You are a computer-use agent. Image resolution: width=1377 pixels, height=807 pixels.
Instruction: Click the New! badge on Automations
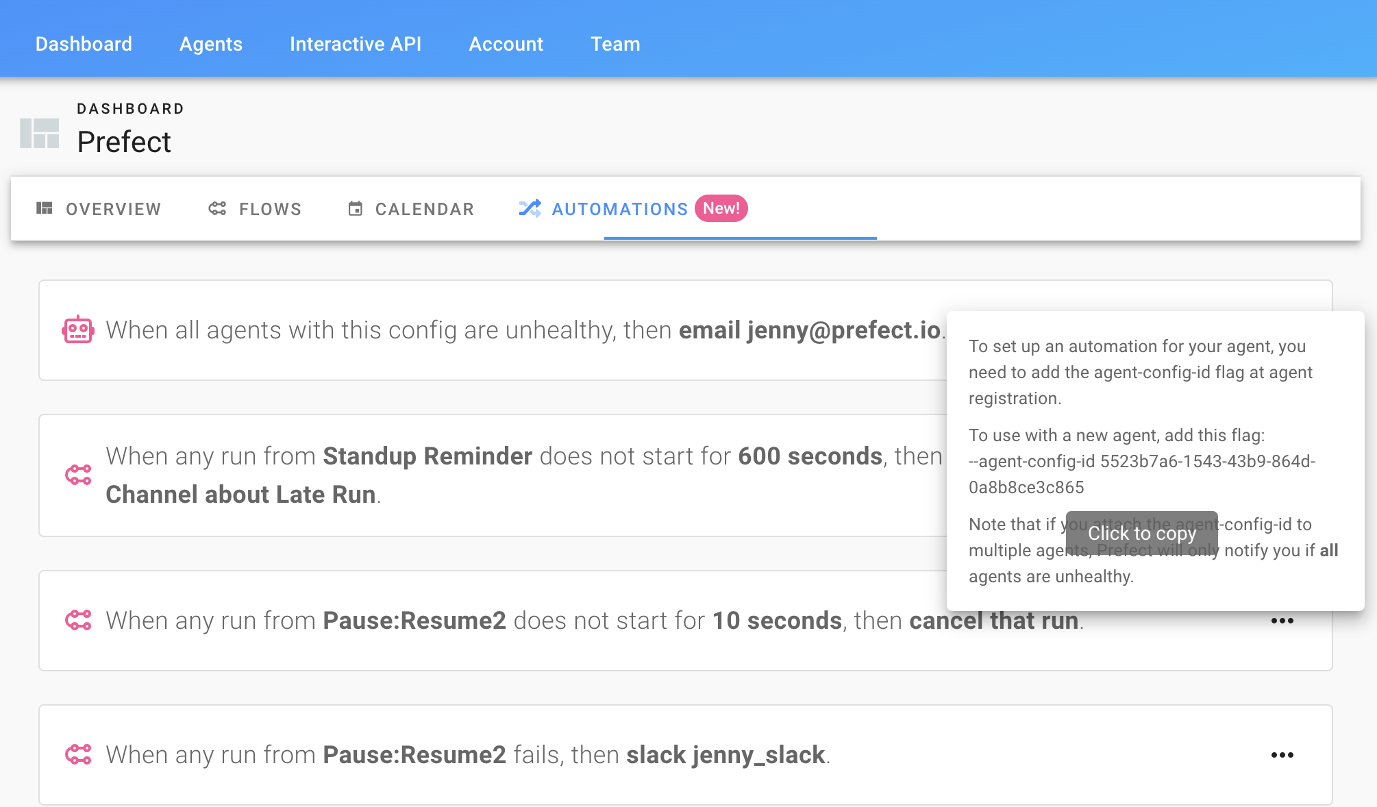point(721,208)
